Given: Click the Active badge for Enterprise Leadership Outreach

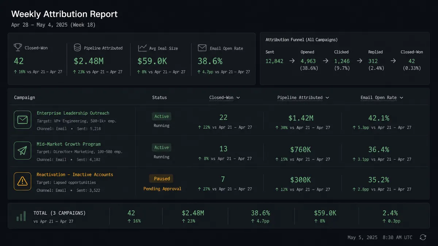Looking at the screenshot, I should [x=162, y=117].
